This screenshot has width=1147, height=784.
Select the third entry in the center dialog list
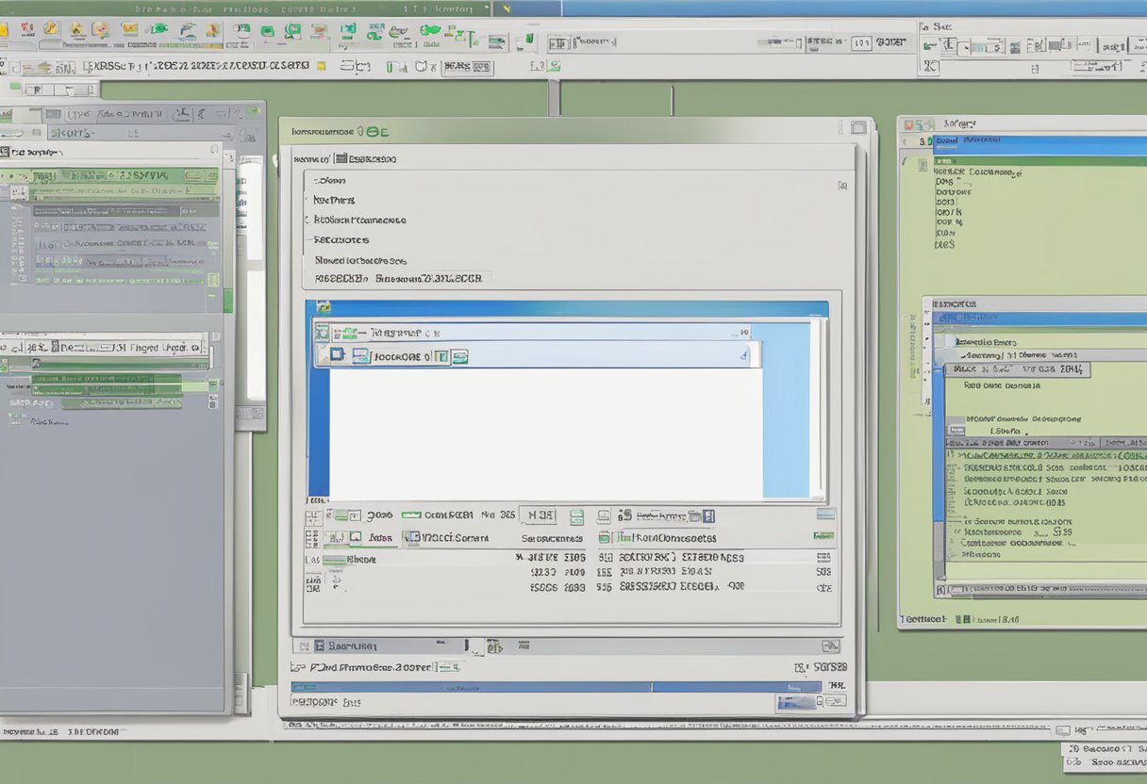pyautogui.click(x=358, y=220)
